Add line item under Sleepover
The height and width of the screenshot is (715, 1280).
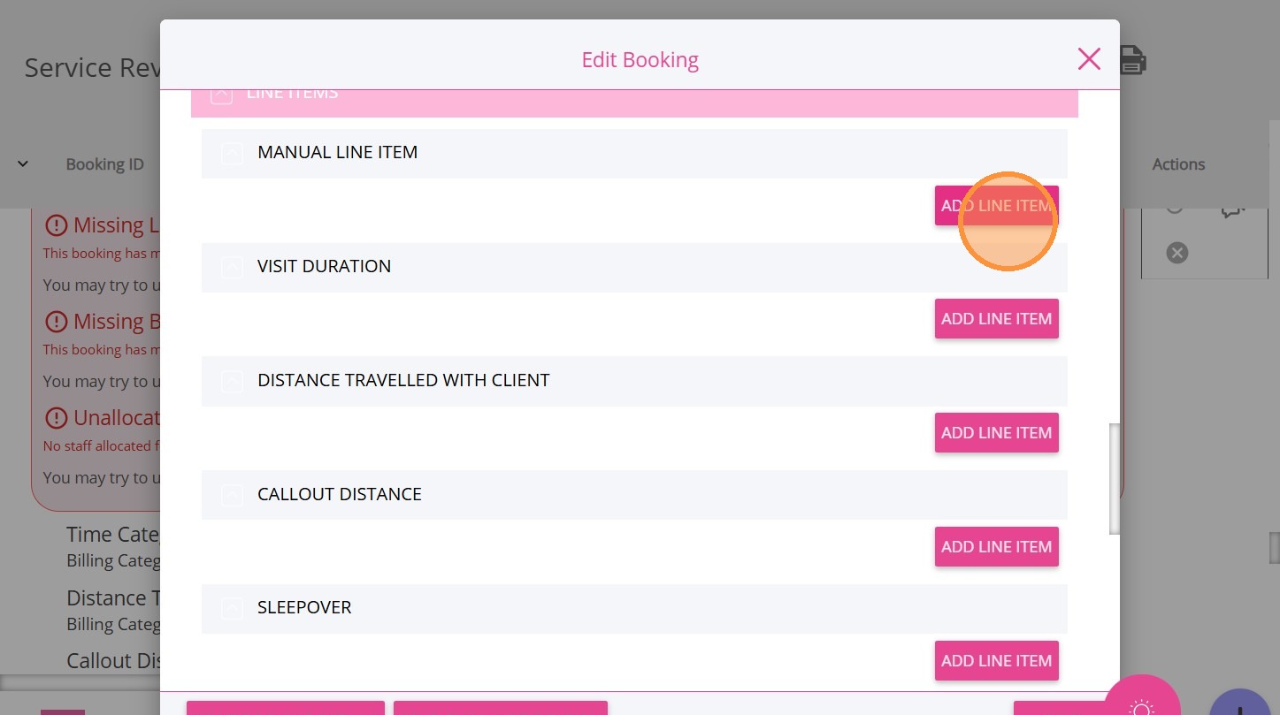click(996, 661)
